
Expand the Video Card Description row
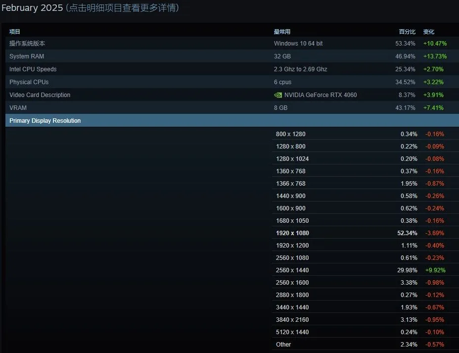click(40, 95)
